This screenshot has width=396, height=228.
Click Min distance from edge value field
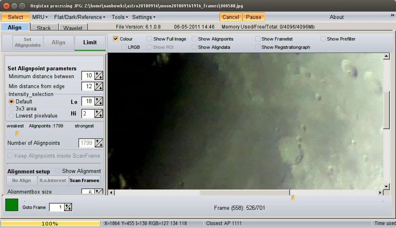tap(88, 86)
